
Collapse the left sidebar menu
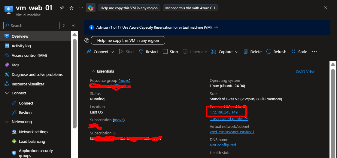(x=73, y=25)
